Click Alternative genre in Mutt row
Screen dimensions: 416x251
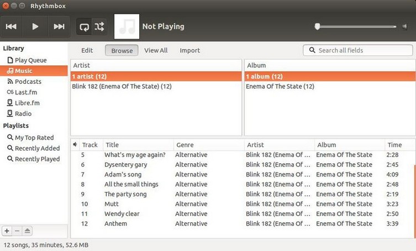click(x=191, y=204)
